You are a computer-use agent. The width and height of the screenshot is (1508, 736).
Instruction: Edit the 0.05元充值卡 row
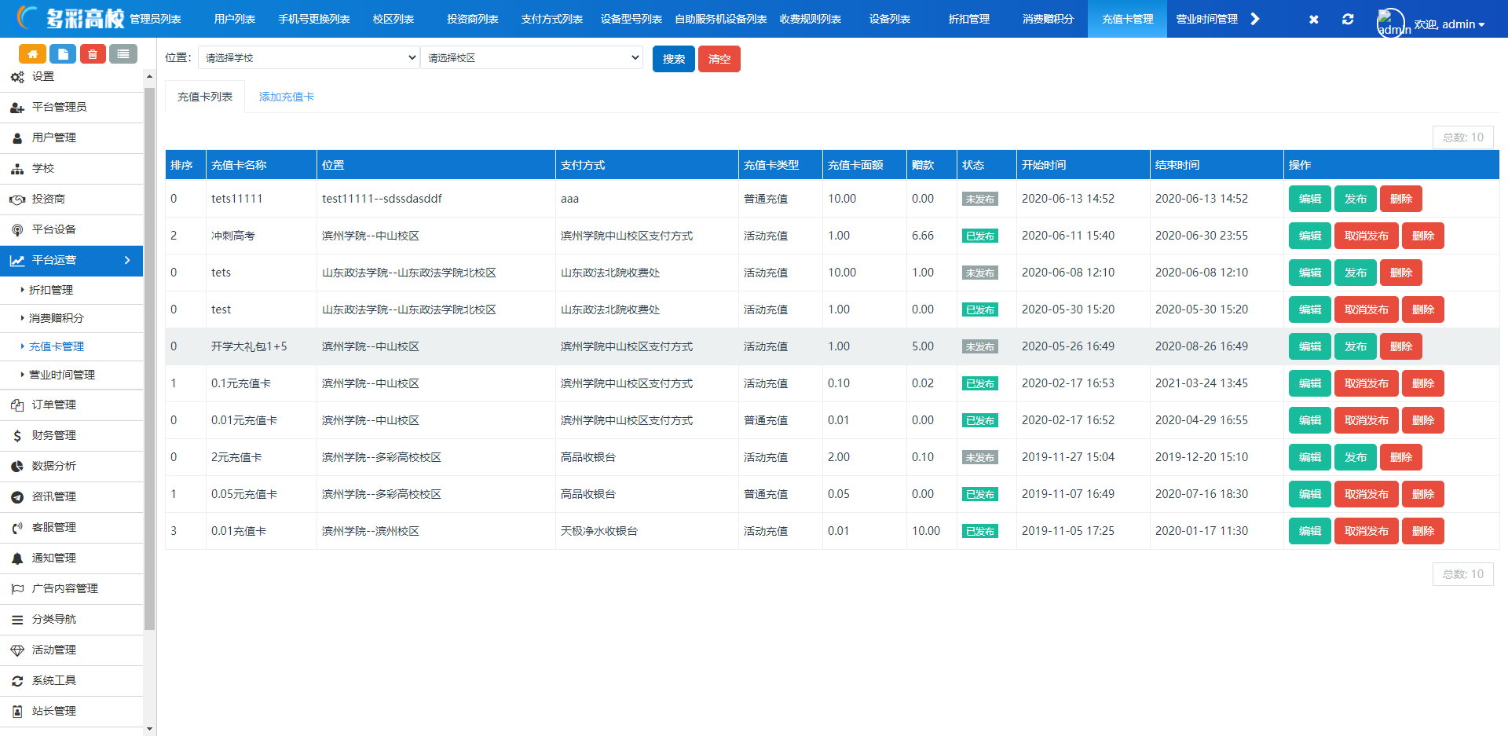[x=1310, y=494]
